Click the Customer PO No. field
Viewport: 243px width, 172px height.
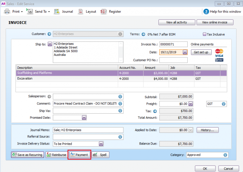[173, 60]
